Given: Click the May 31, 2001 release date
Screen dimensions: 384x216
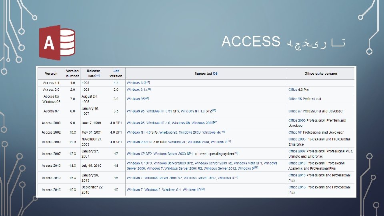Looking at the screenshot, I should point(92,132).
